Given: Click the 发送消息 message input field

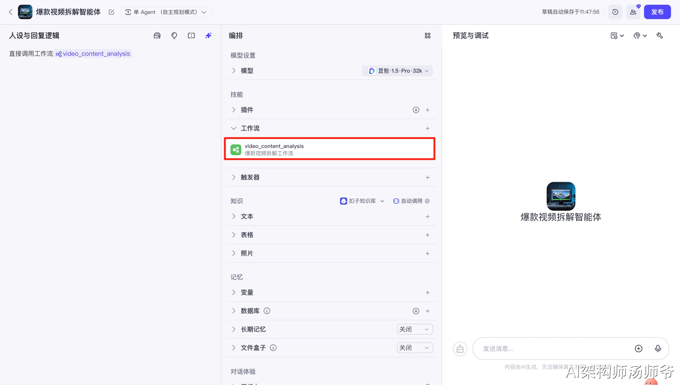Looking at the screenshot, I should click(x=554, y=348).
